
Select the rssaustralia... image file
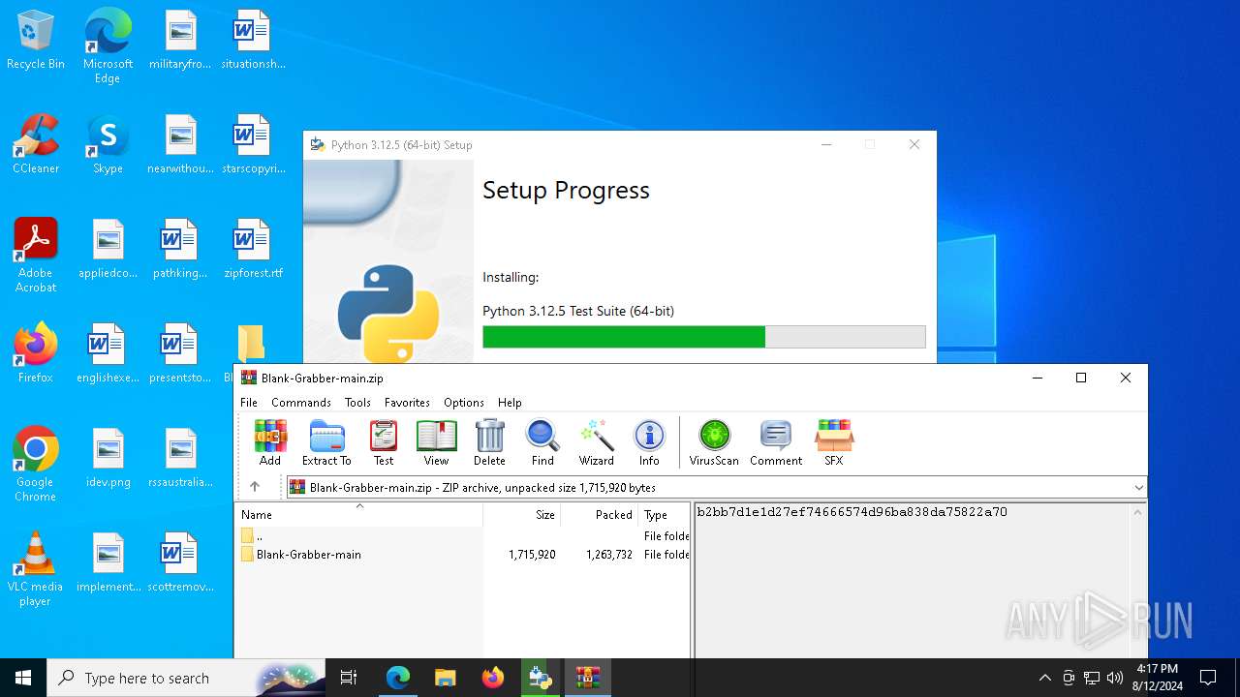180,459
